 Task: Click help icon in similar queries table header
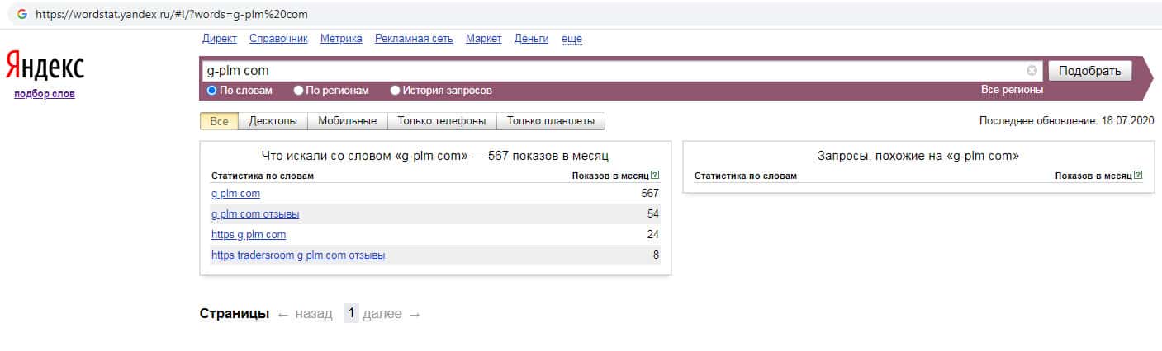[1139, 175]
